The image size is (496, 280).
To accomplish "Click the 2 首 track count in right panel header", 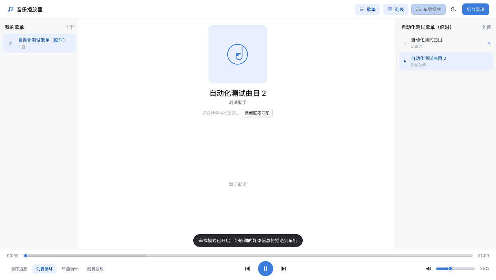I will point(486,27).
